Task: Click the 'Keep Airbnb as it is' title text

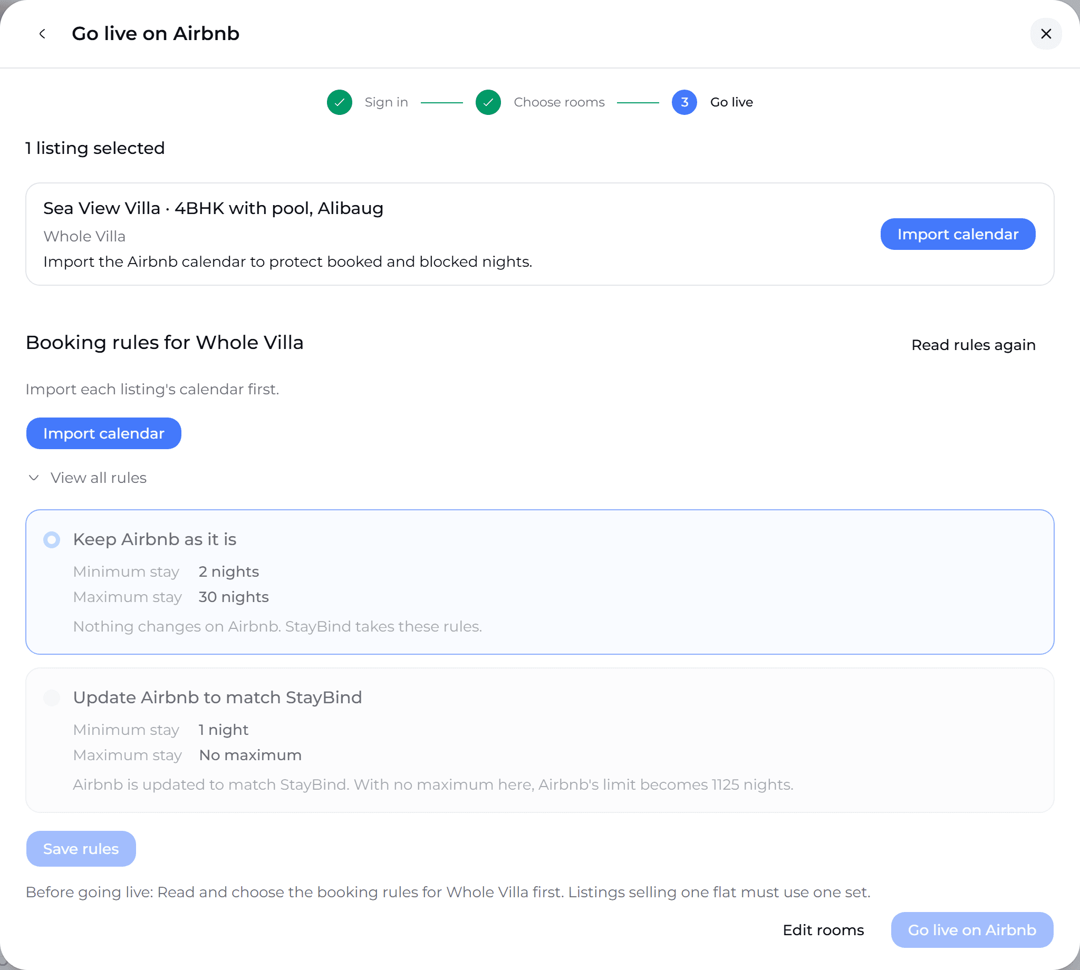Action: [155, 539]
